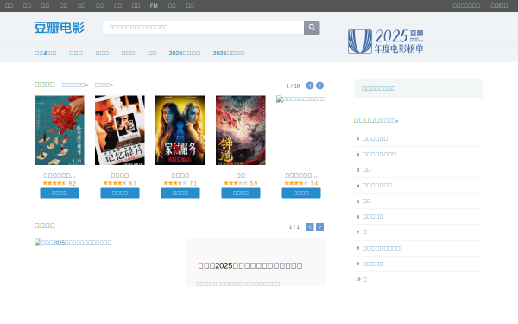The height and width of the screenshot is (324, 518).
Task: Open sidebar ranking entry number 1
Action: [375, 139]
